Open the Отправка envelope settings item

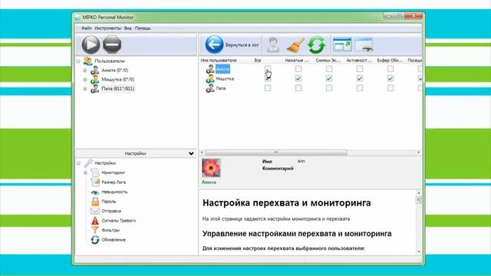click(111, 212)
